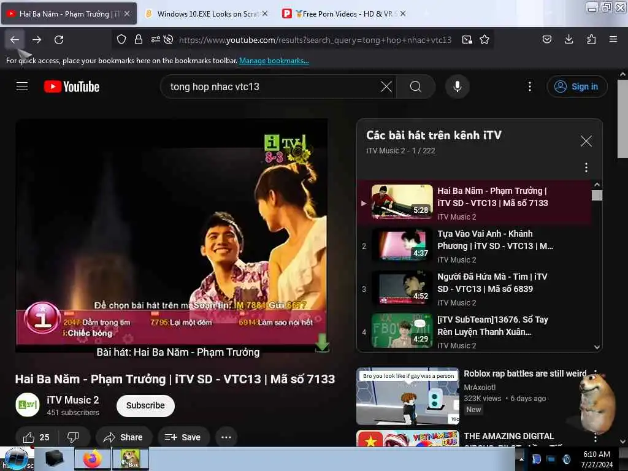Reload the current page
This screenshot has height=471, width=628.
[x=59, y=40]
